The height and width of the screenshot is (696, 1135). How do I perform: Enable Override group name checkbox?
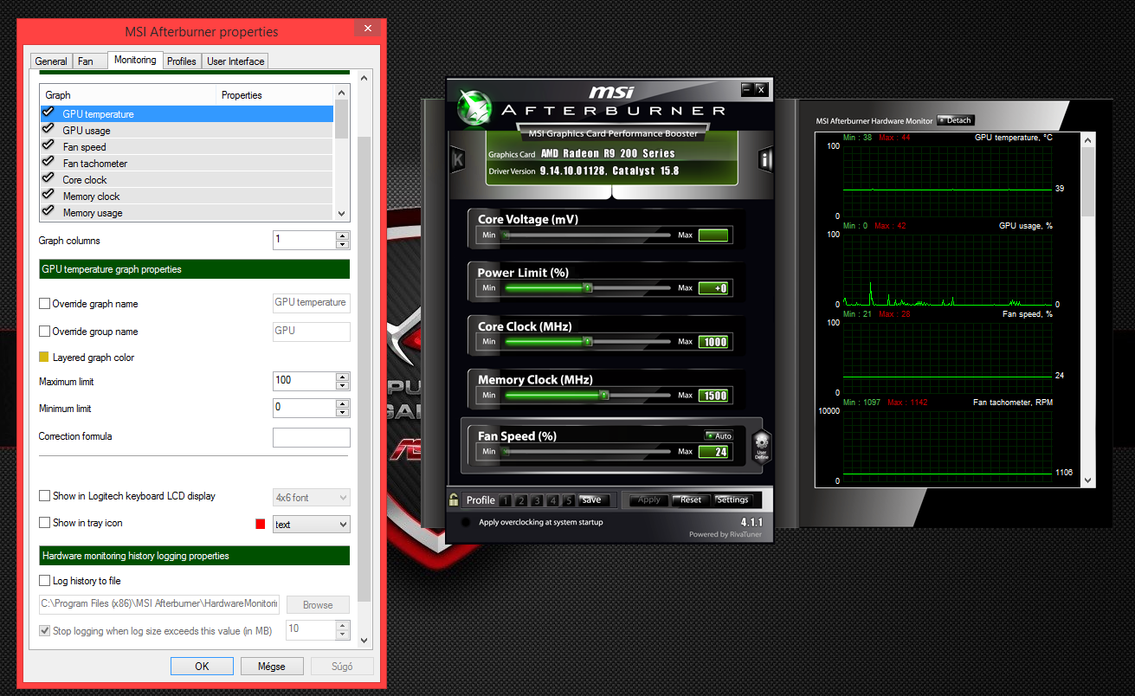[44, 332]
